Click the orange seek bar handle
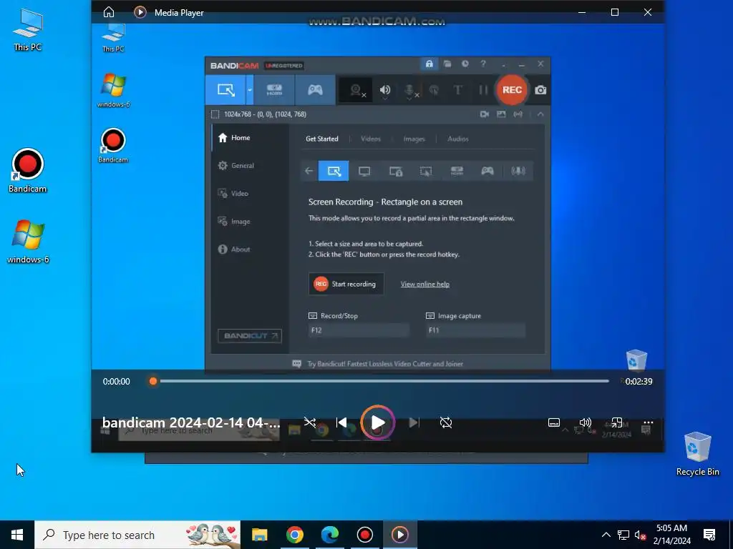Screen dimensions: 733x549 [153, 382]
